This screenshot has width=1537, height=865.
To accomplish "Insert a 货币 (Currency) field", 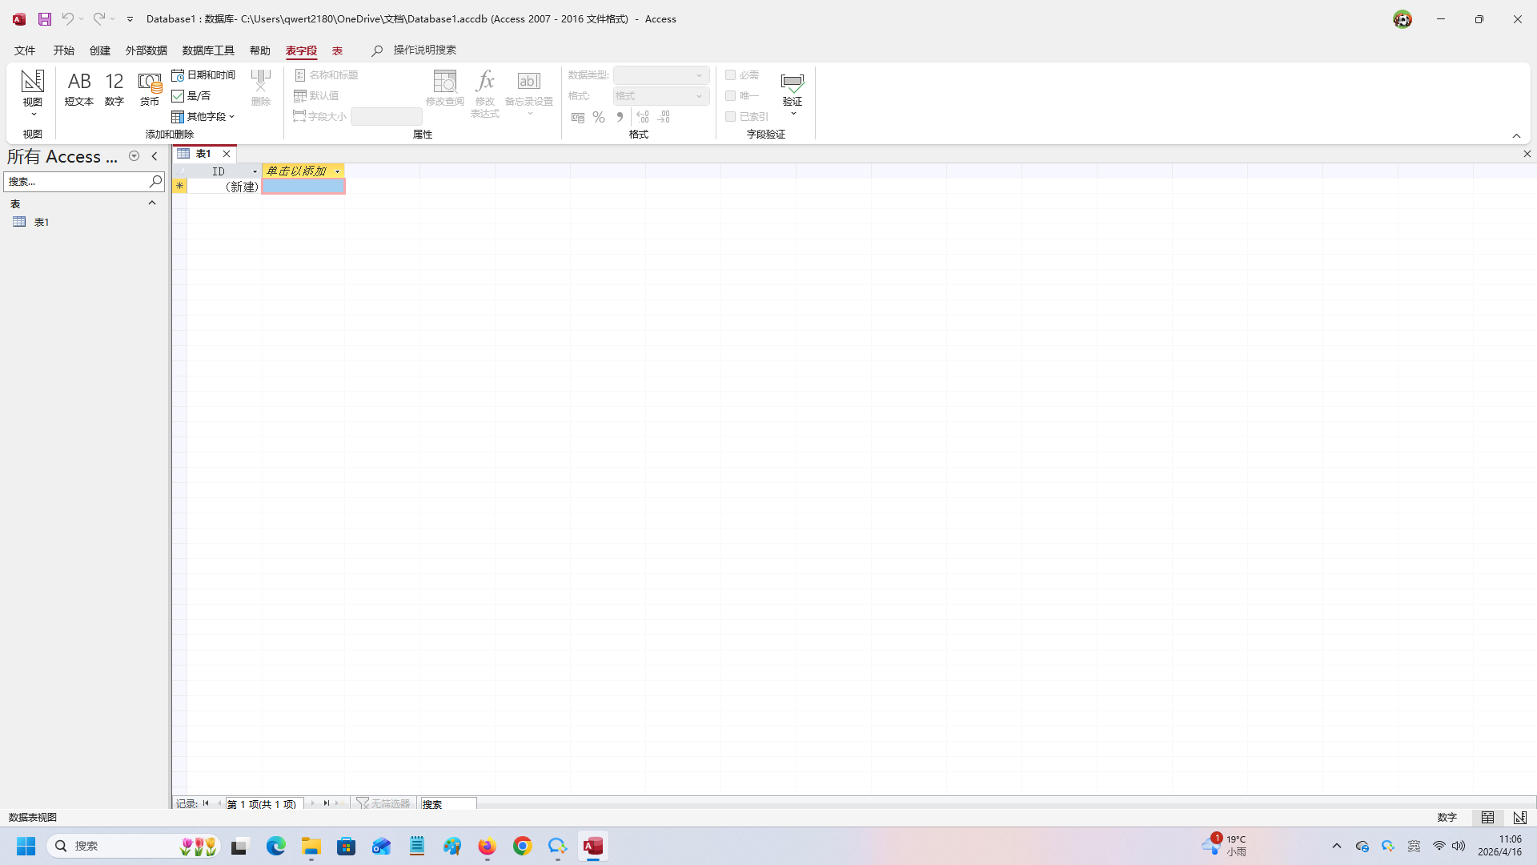I will point(150,88).
